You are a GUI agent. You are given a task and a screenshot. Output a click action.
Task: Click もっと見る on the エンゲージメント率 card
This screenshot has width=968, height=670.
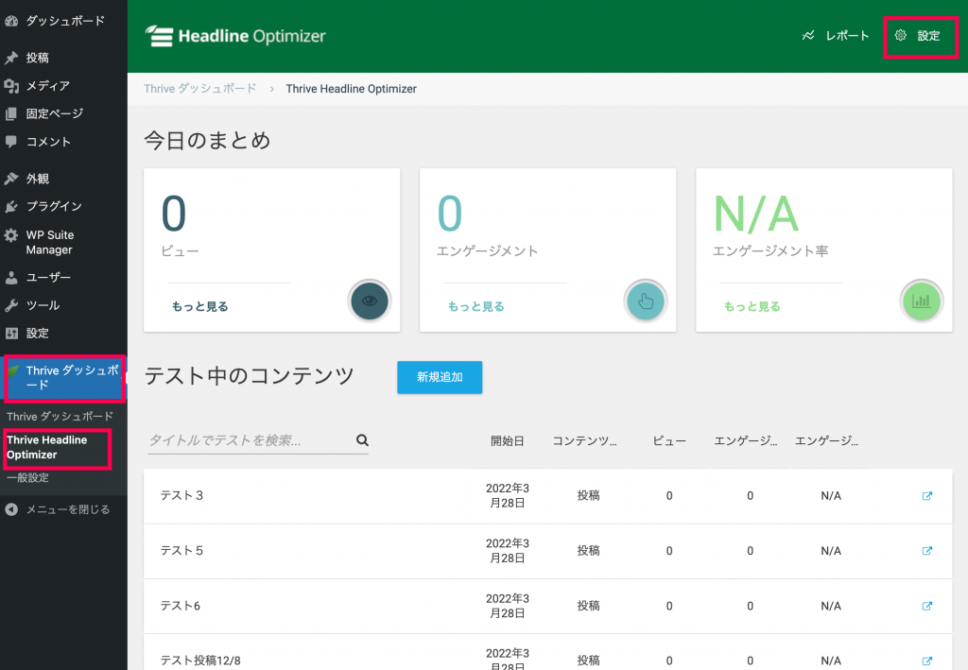tap(752, 306)
